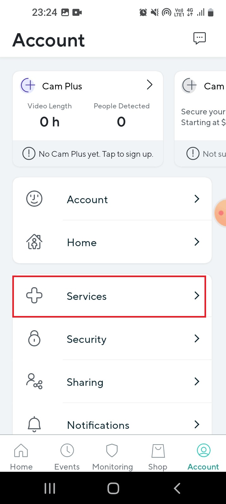Tap the Cam Plus plus icon
The image size is (226, 504).
pyautogui.click(x=27, y=85)
